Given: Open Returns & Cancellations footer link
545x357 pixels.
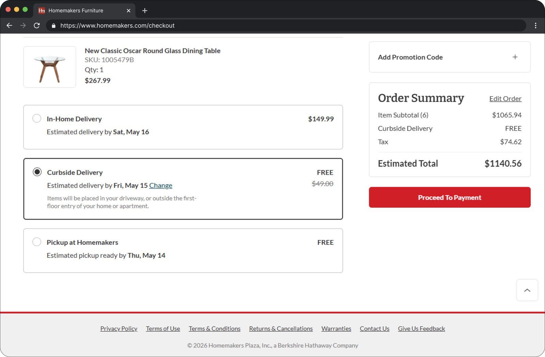Looking at the screenshot, I should tap(281, 328).
